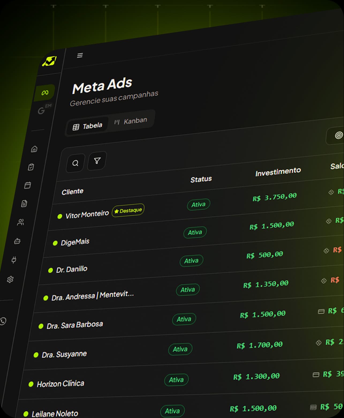Click the diamond icon in DigeMais row
The height and width of the screenshot is (418, 344).
point(329,221)
